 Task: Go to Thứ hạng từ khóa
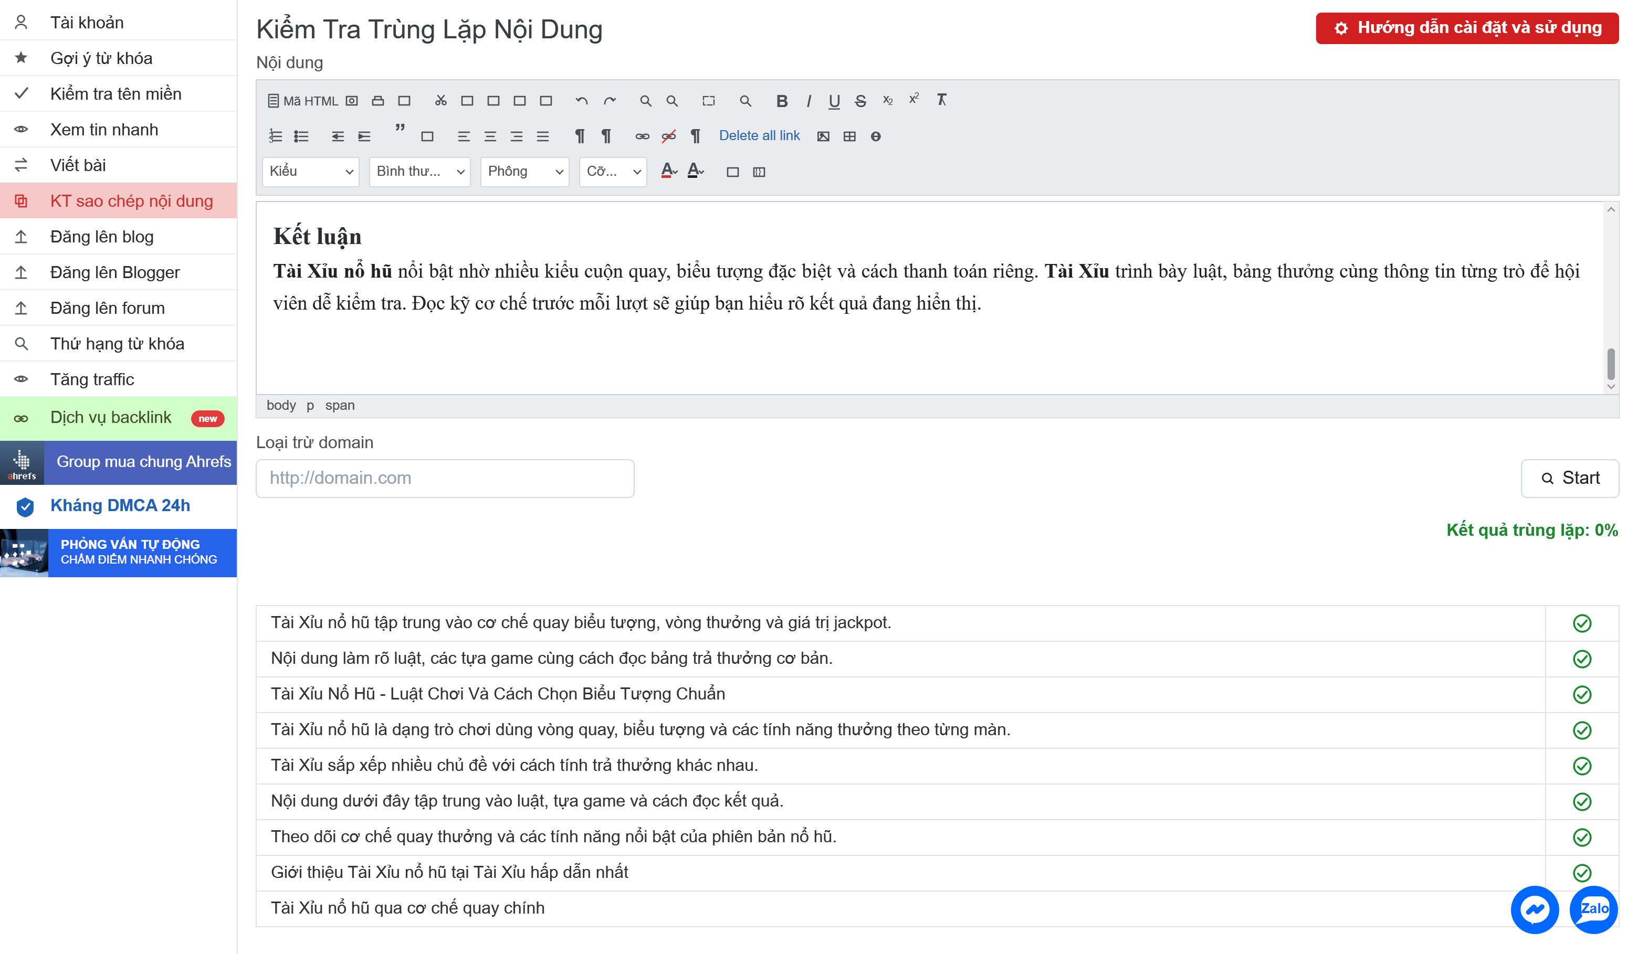pyautogui.click(x=118, y=344)
